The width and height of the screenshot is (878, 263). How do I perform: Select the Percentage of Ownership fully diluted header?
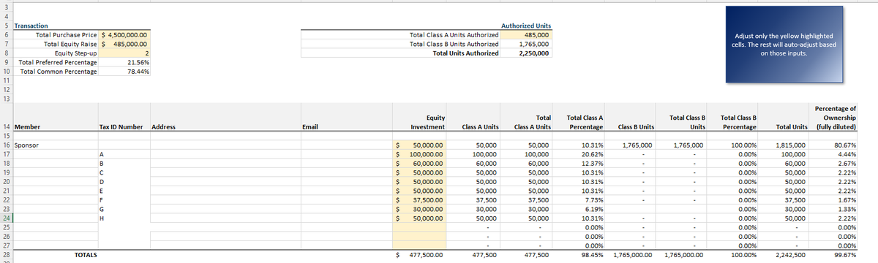pyautogui.click(x=833, y=118)
